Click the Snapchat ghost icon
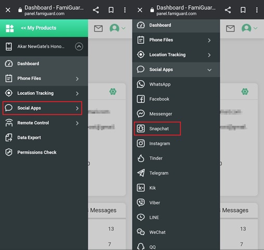Viewport: 264px width, 250px height. (141, 129)
